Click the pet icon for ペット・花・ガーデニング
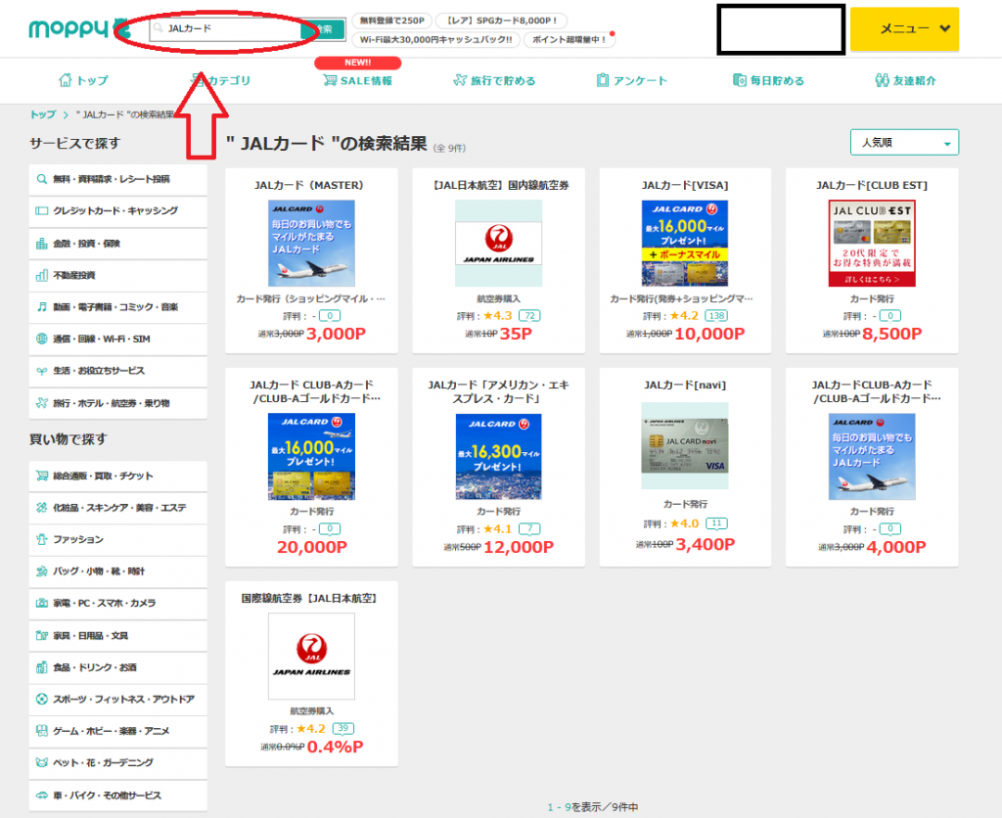The width and height of the screenshot is (1002, 818). (x=41, y=762)
